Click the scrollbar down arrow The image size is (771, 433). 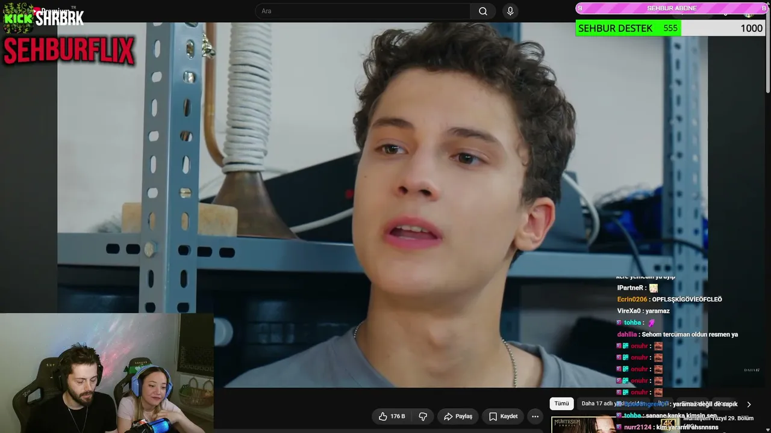point(767,429)
